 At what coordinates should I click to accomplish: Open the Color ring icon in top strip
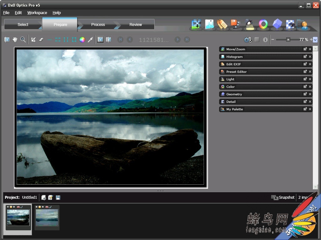click(263, 24)
